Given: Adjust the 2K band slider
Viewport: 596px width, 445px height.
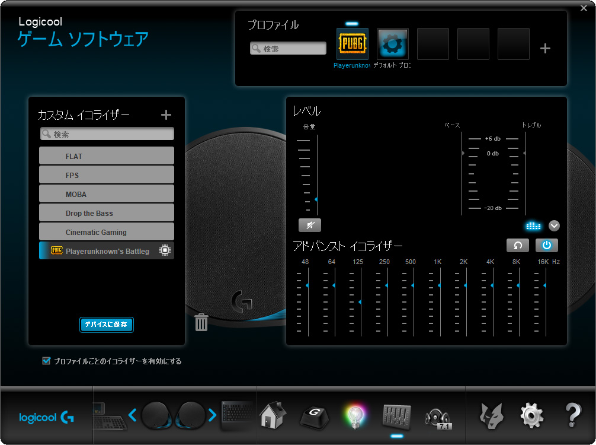Looking at the screenshot, I should (465, 285).
